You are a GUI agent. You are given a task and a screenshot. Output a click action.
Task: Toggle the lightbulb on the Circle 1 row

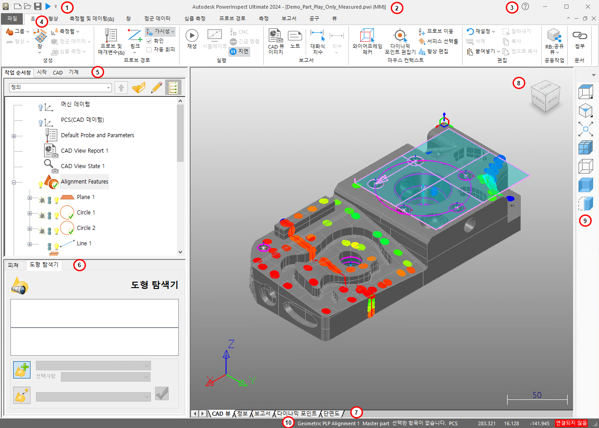coord(56,215)
